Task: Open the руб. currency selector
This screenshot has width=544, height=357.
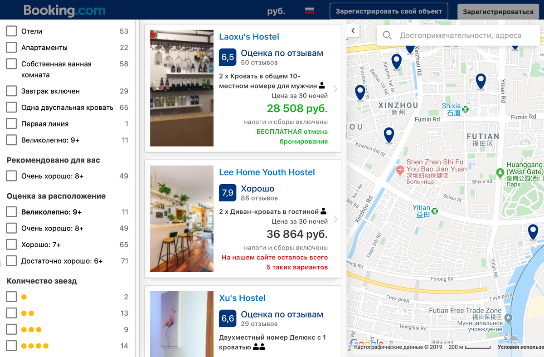Action: [276, 11]
